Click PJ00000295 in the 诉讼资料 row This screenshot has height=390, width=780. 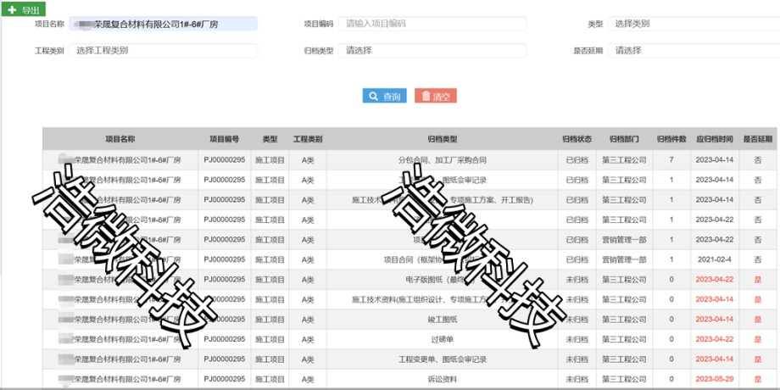(x=225, y=379)
